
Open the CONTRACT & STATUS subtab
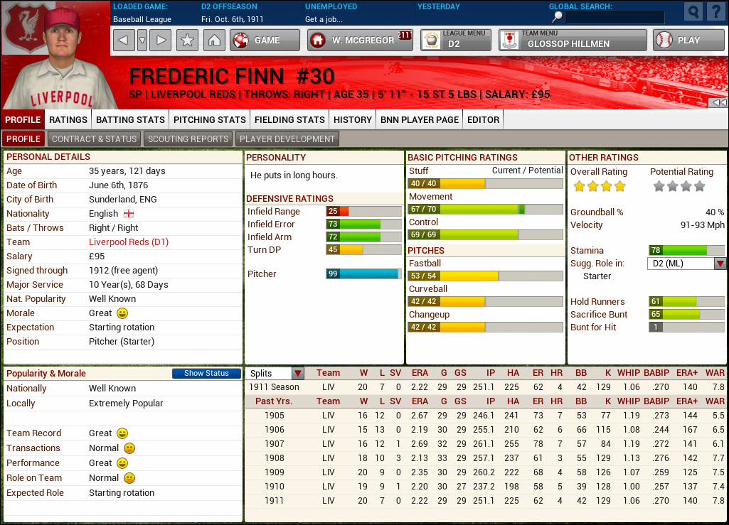point(94,139)
